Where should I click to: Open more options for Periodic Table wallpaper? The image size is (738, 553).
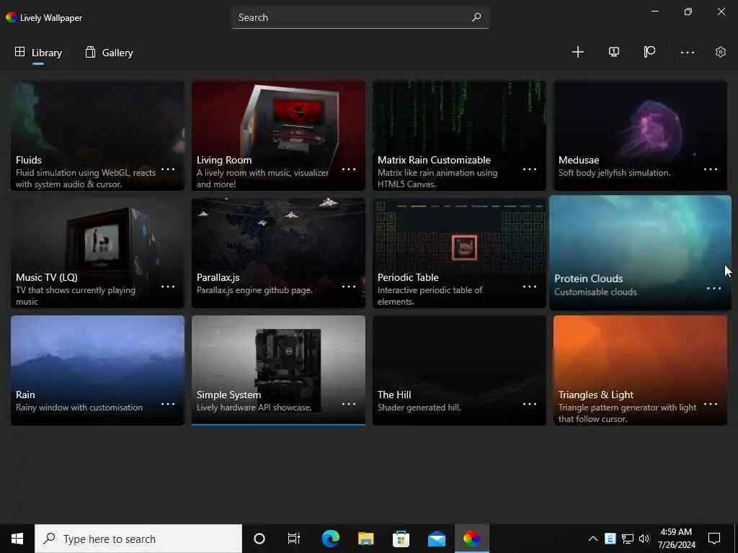(x=530, y=287)
